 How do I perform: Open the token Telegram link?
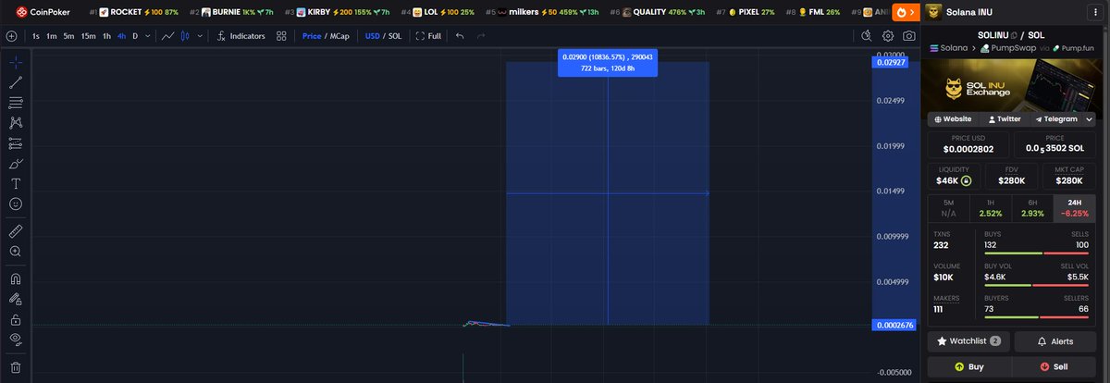click(x=1055, y=118)
